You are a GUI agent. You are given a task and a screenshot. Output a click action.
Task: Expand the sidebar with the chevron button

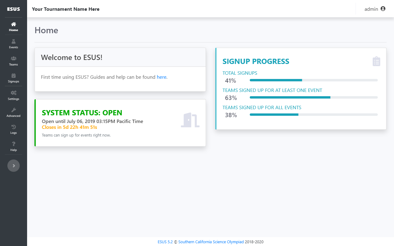pyautogui.click(x=14, y=166)
